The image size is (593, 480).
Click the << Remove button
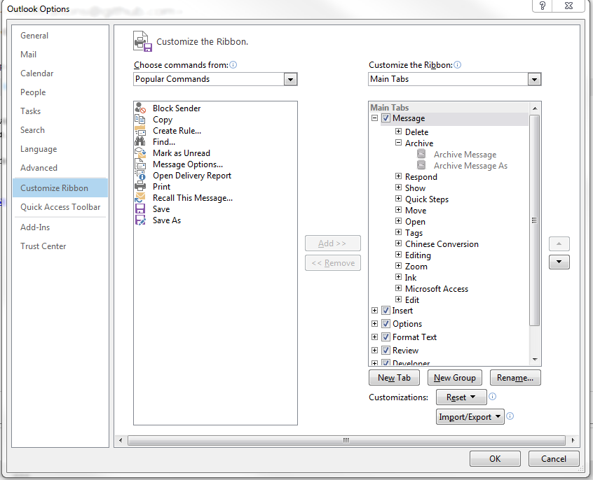[333, 263]
